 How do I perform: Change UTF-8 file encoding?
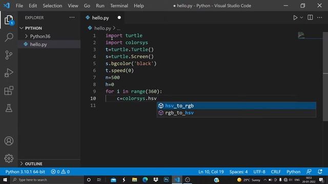tap(259, 172)
